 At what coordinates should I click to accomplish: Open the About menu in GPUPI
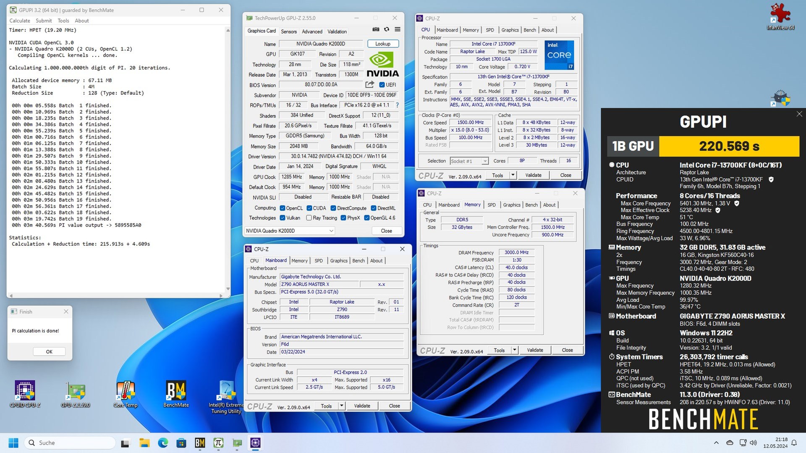[82, 21]
